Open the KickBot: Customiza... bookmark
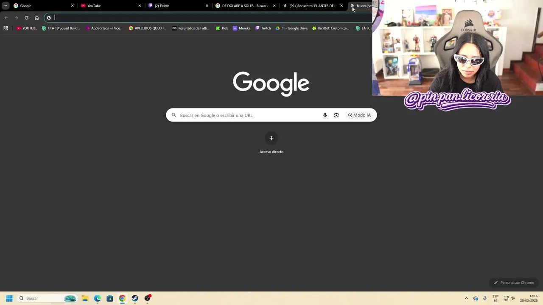 coord(330,28)
